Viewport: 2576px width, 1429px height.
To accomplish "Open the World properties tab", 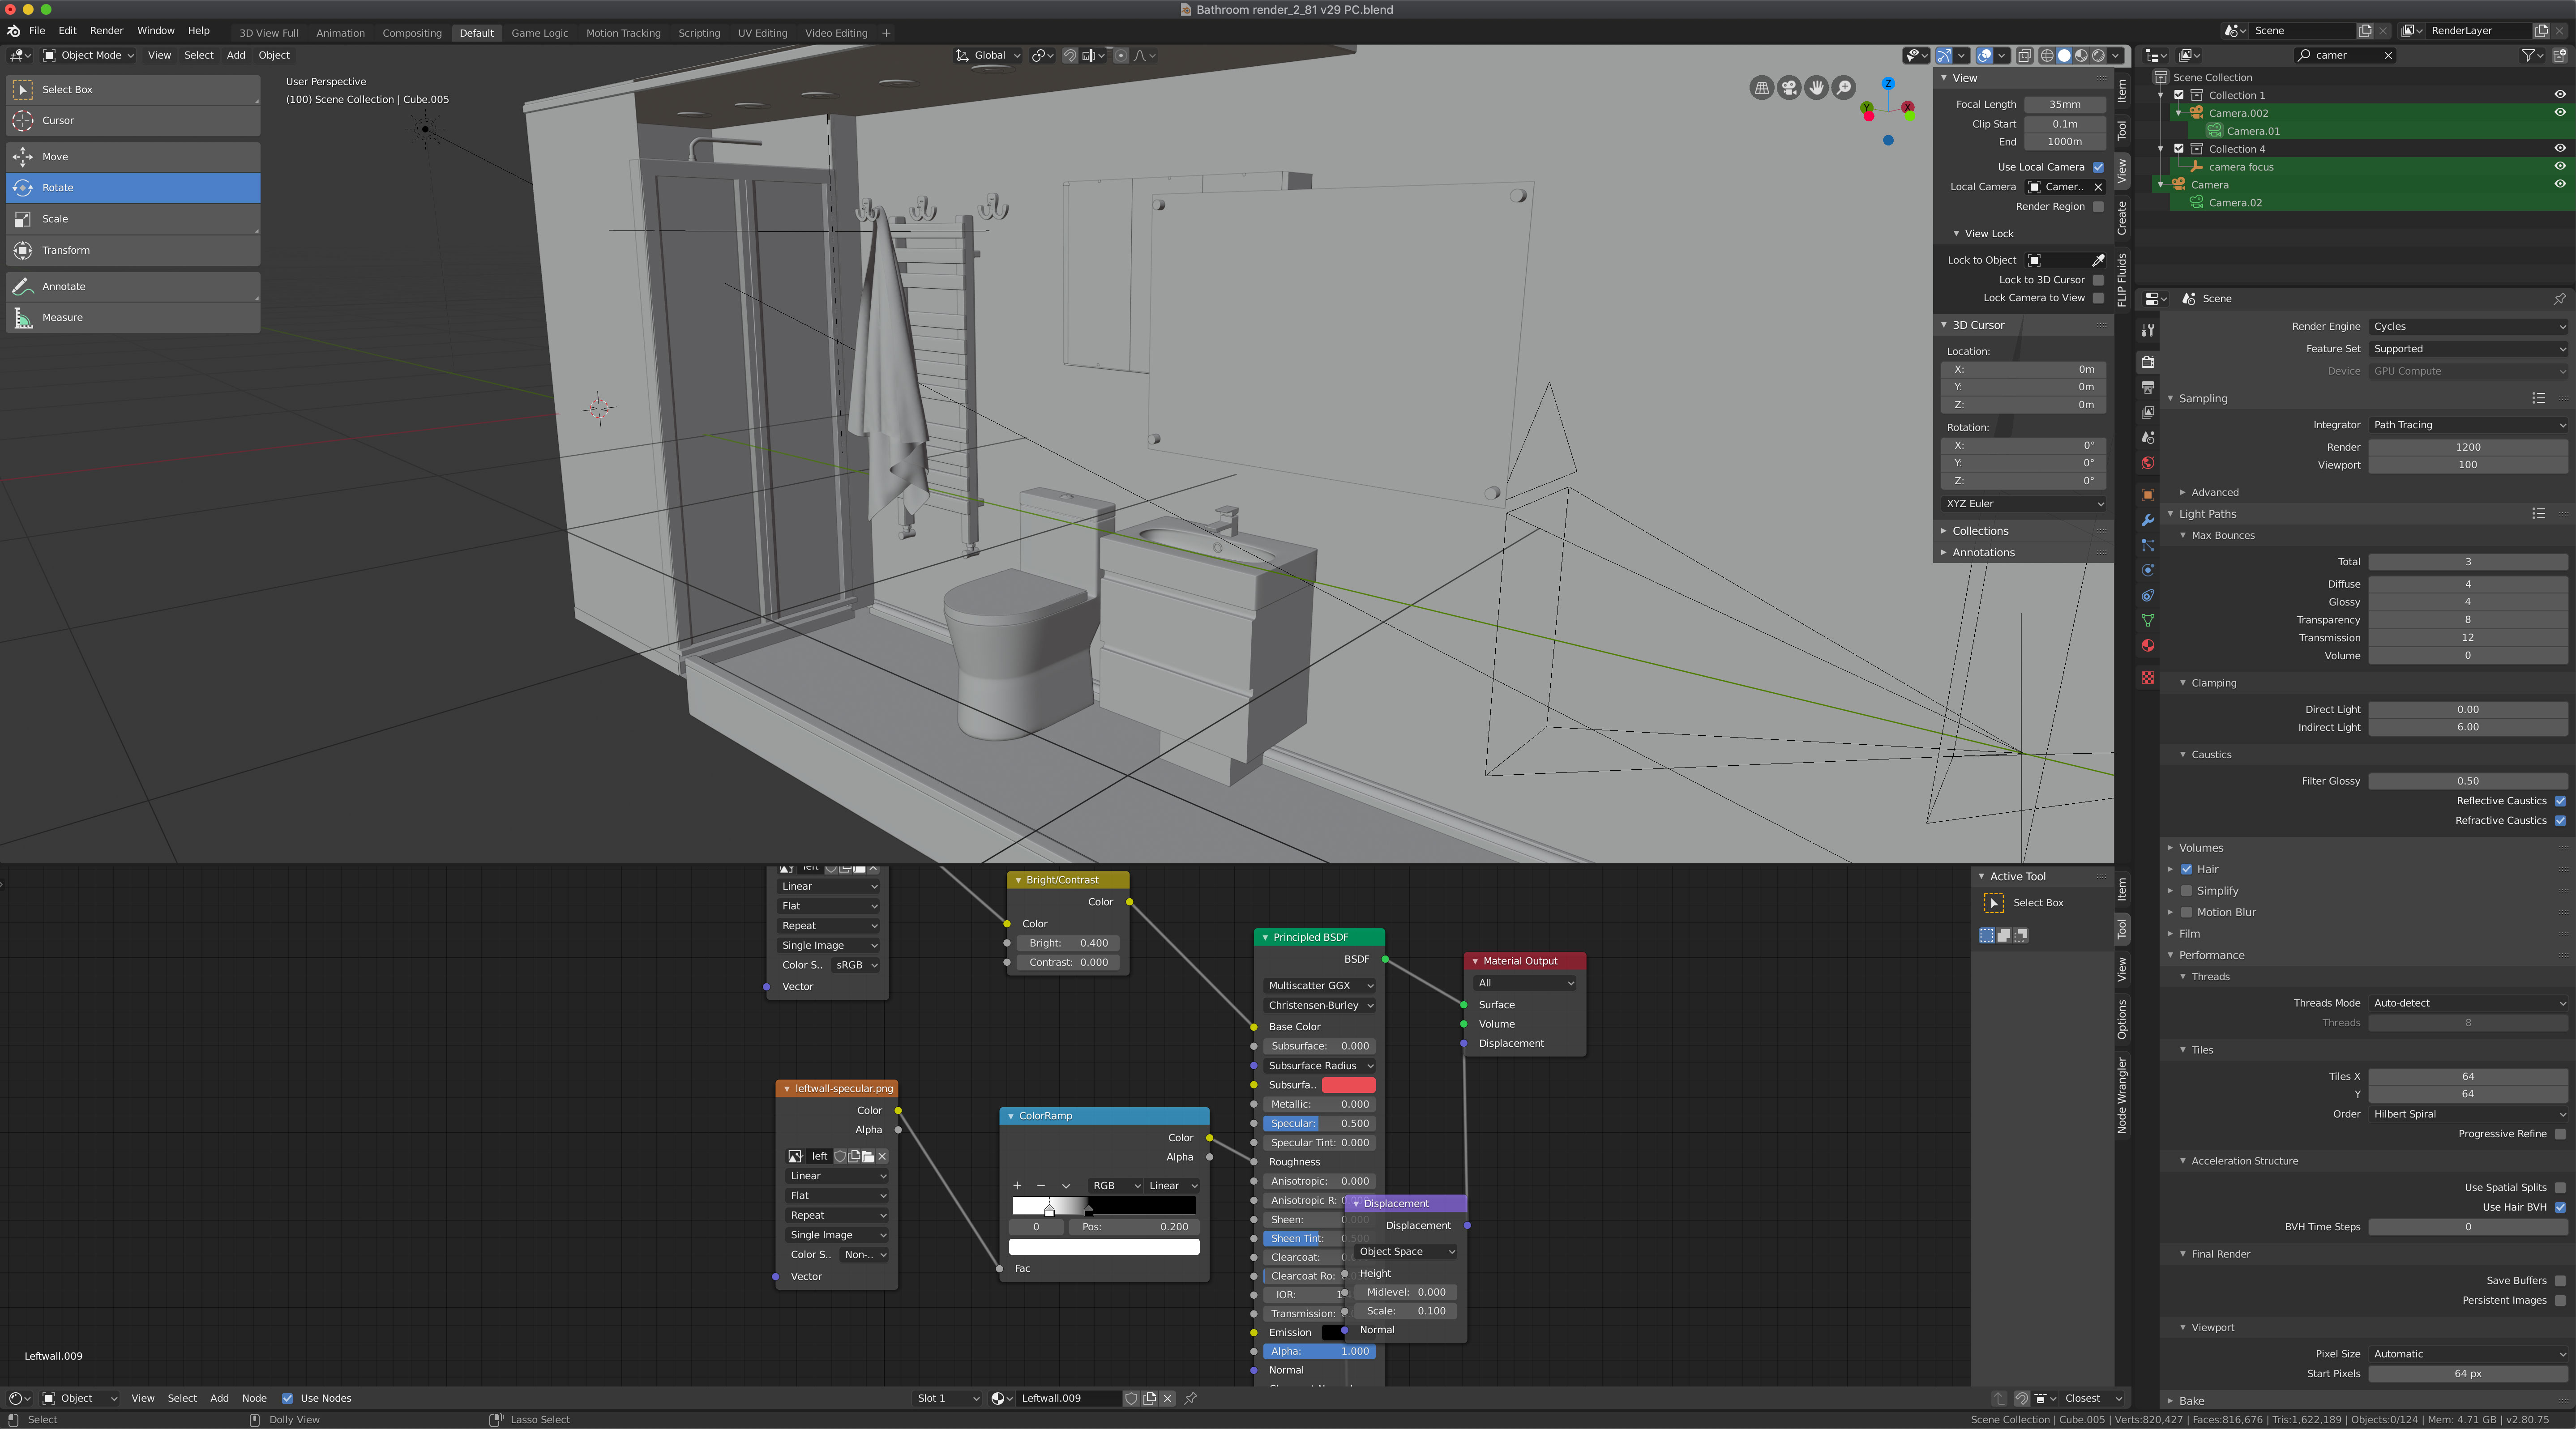I will (2147, 463).
